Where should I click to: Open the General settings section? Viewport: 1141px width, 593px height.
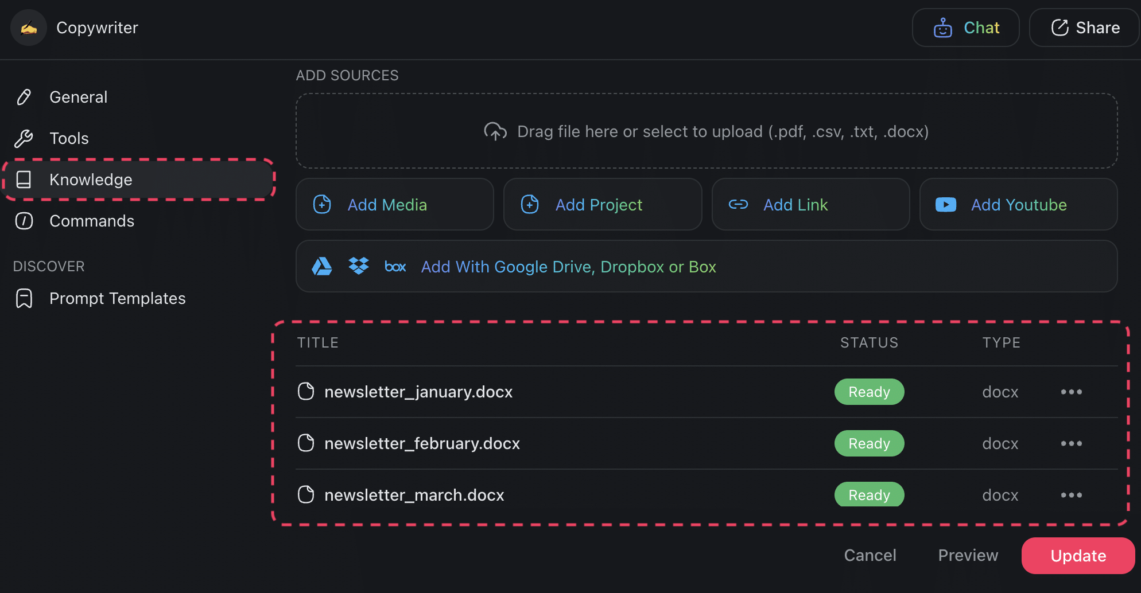coord(78,97)
